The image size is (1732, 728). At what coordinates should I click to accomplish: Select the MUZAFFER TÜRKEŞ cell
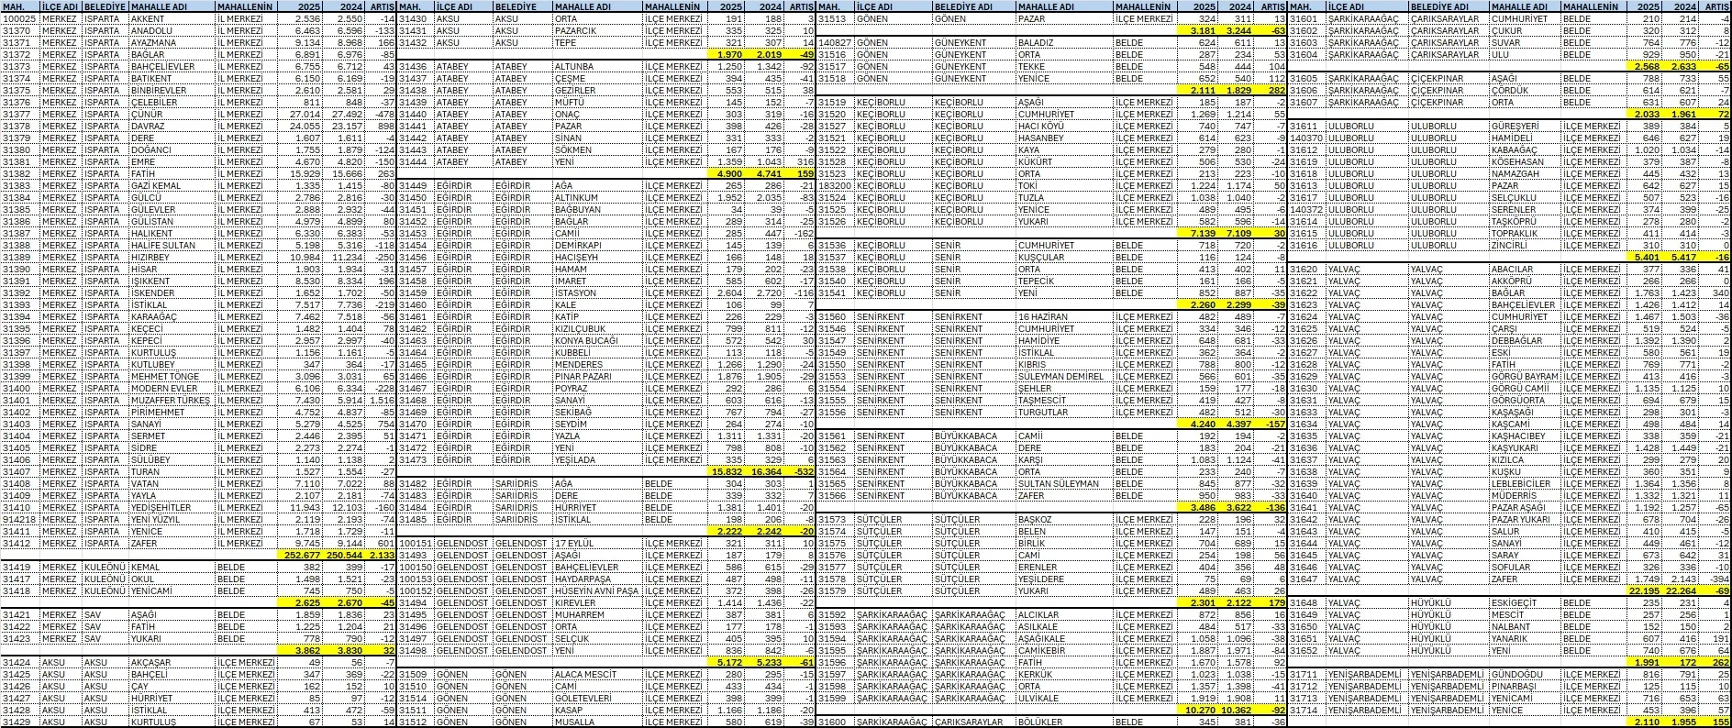[172, 400]
